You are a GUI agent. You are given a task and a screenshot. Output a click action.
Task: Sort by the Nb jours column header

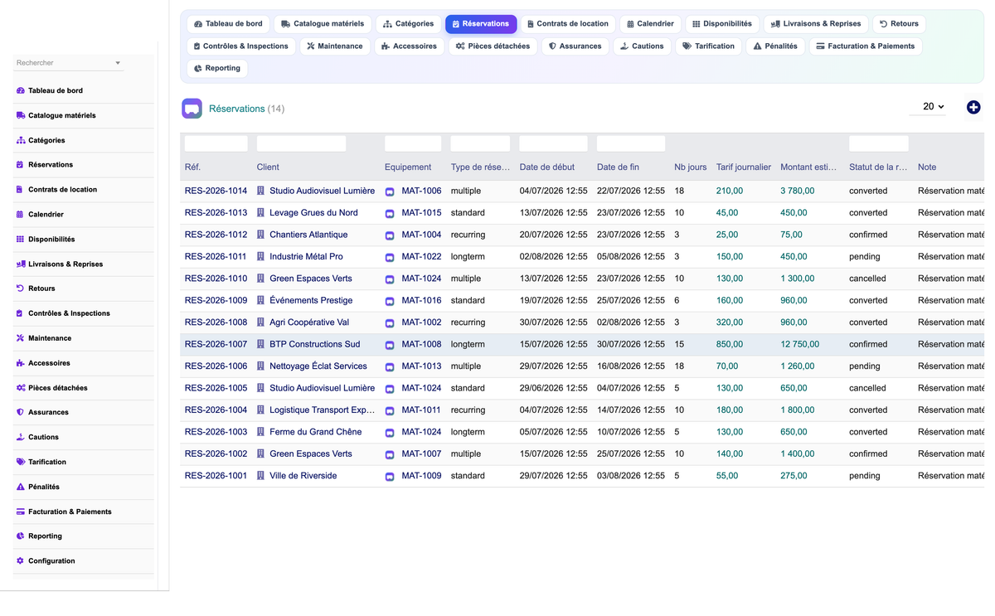coord(691,167)
